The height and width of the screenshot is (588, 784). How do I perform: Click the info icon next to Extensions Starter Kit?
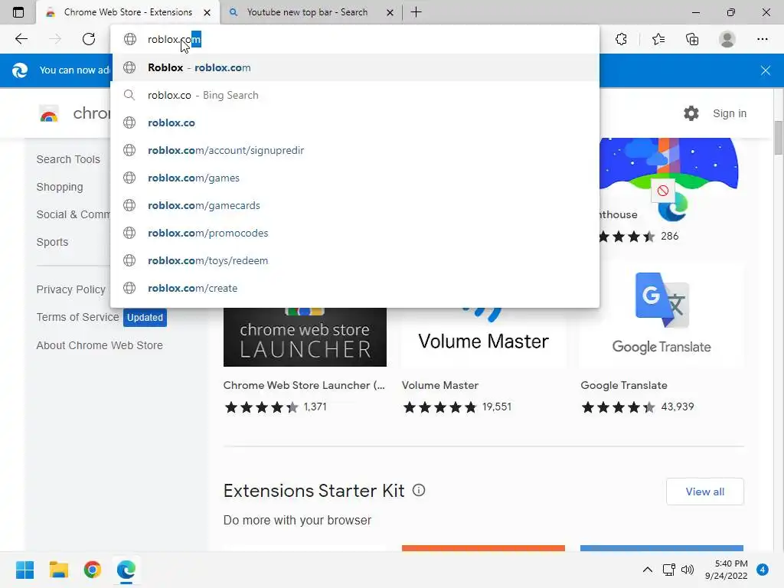click(x=419, y=491)
